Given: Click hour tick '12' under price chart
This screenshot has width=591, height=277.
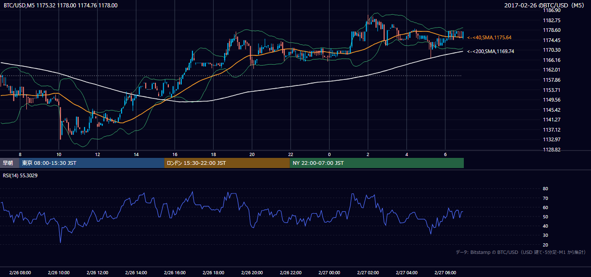Looking at the screenshot, I should (x=98, y=154).
